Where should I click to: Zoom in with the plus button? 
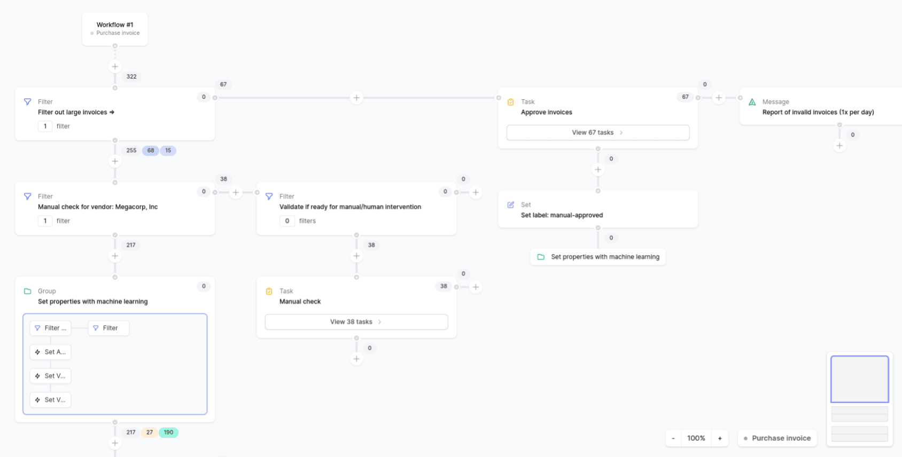click(x=720, y=438)
